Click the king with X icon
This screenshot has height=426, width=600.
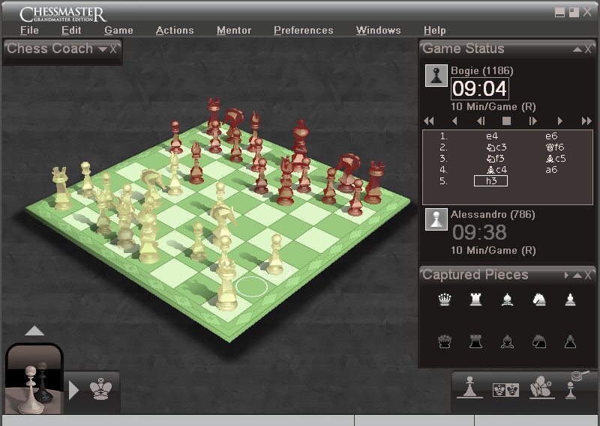[100, 389]
